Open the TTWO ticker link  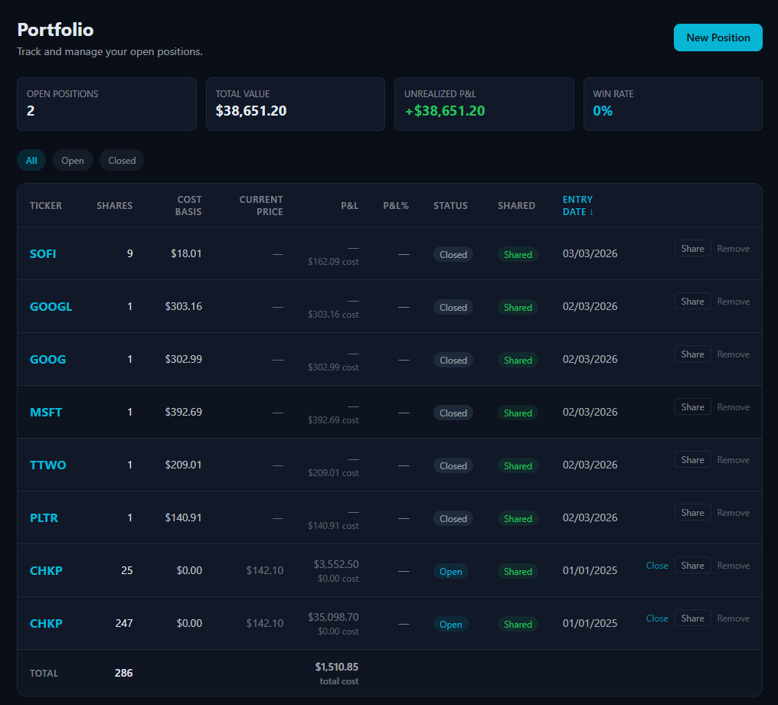coord(47,465)
